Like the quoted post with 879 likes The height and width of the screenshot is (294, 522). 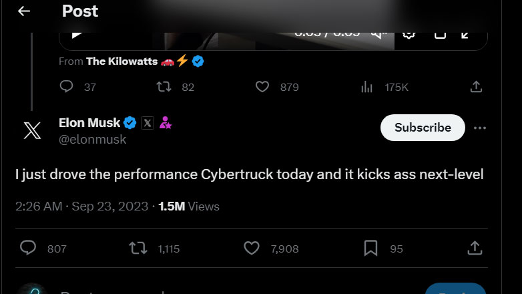click(262, 87)
